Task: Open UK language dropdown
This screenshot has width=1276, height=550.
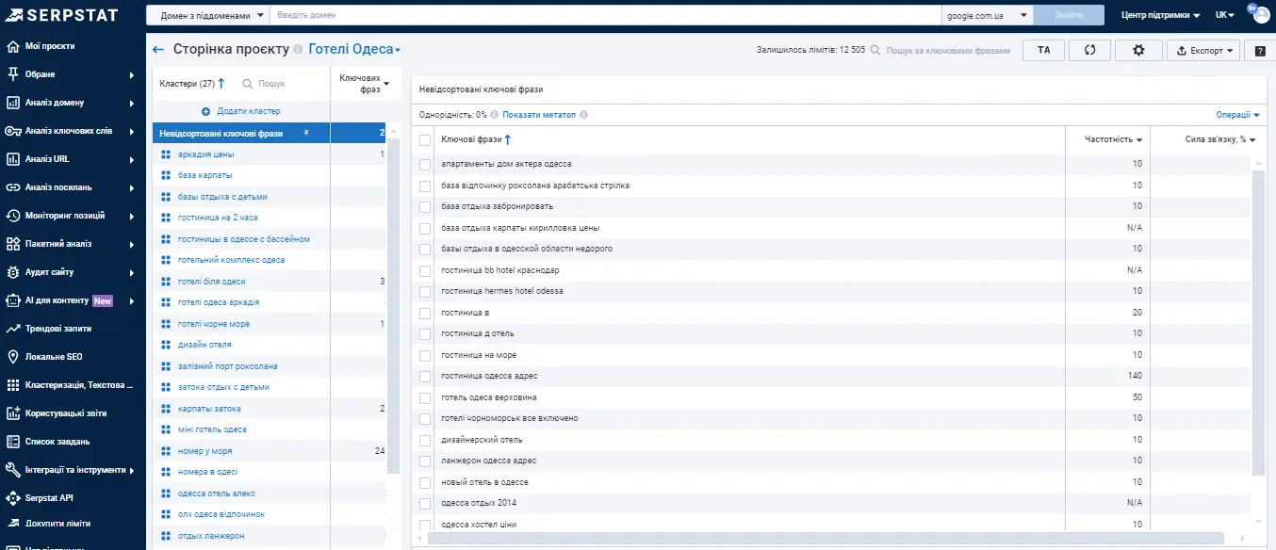Action: (x=1225, y=15)
